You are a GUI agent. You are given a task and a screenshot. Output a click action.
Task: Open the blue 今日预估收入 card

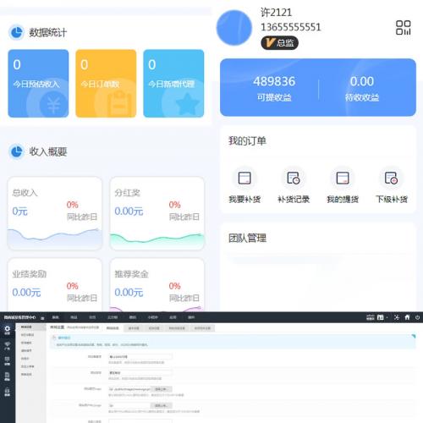point(38,83)
